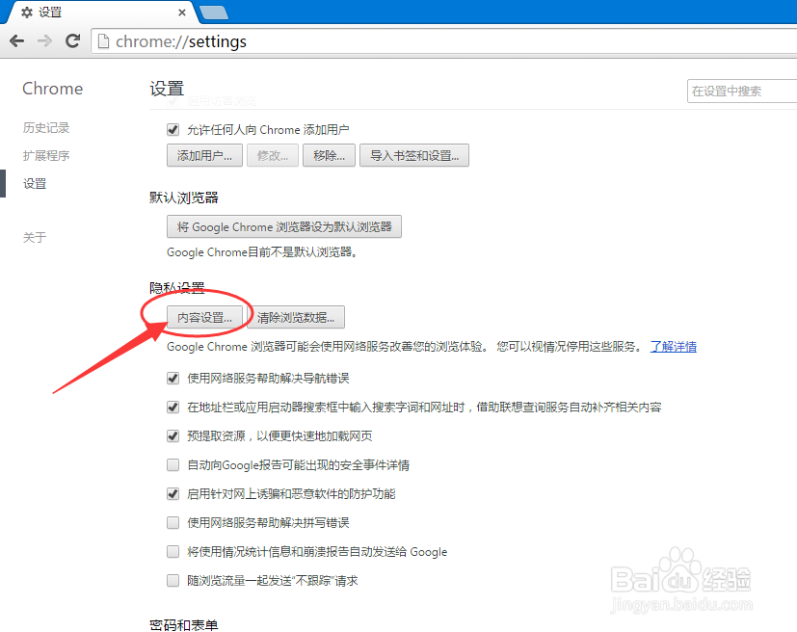
Task: Reload the page with refresh icon
Action: pyautogui.click(x=72, y=40)
